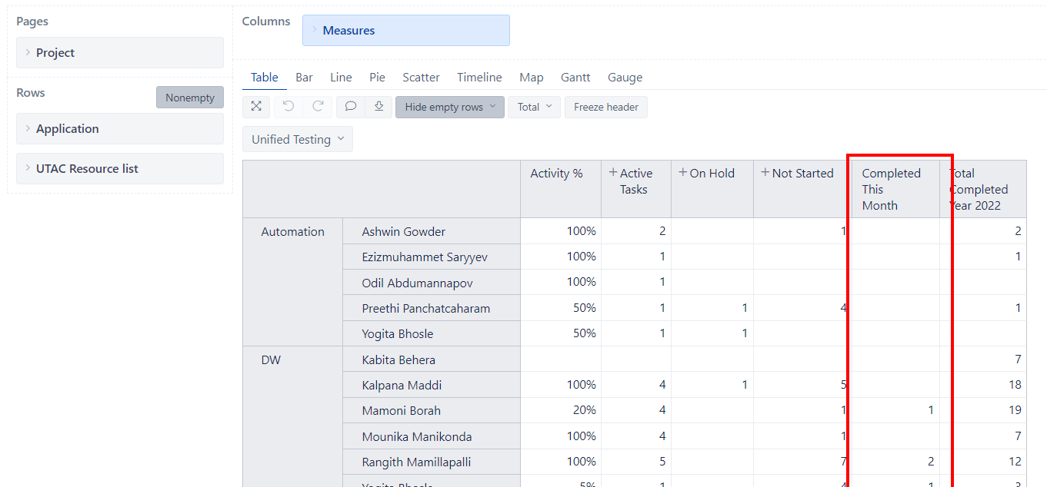Click the Freeze header button
The width and height of the screenshot is (1047, 487).
(x=606, y=107)
